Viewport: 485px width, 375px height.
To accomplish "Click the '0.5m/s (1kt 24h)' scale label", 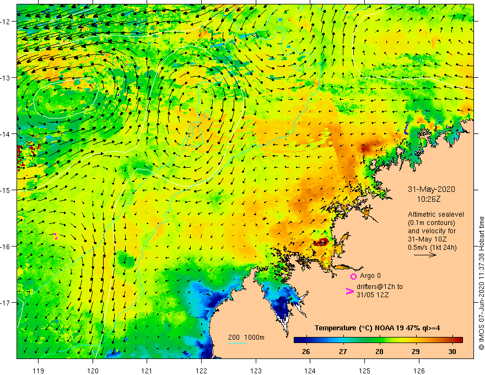I will [x=432, y=248].
